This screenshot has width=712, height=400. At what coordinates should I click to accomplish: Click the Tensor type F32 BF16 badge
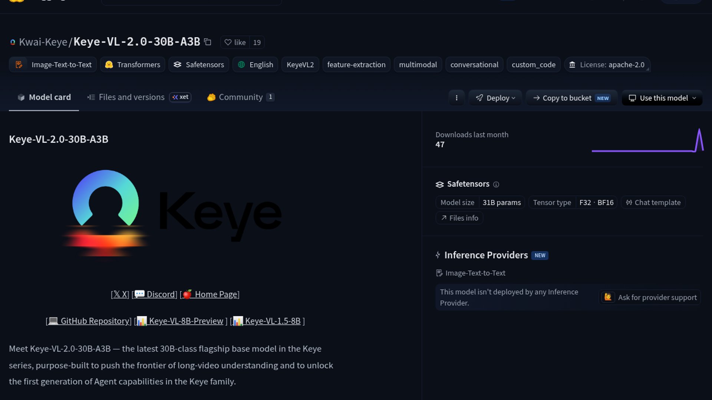click(573, 203)
